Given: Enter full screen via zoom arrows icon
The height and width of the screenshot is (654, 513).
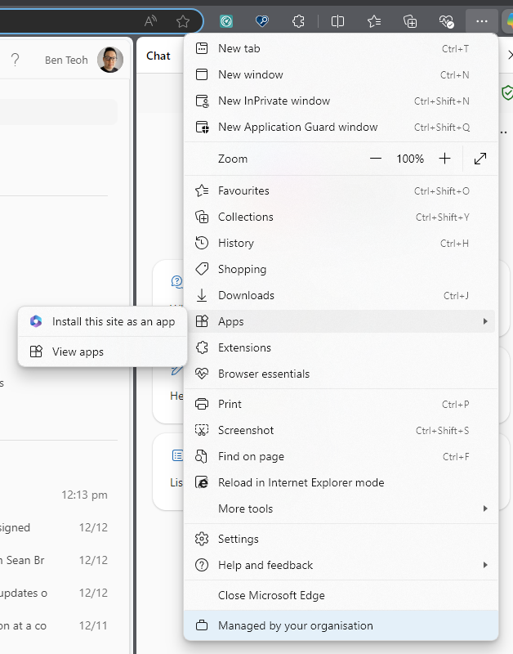Looking at the screenshot, I should coord(480,159).
